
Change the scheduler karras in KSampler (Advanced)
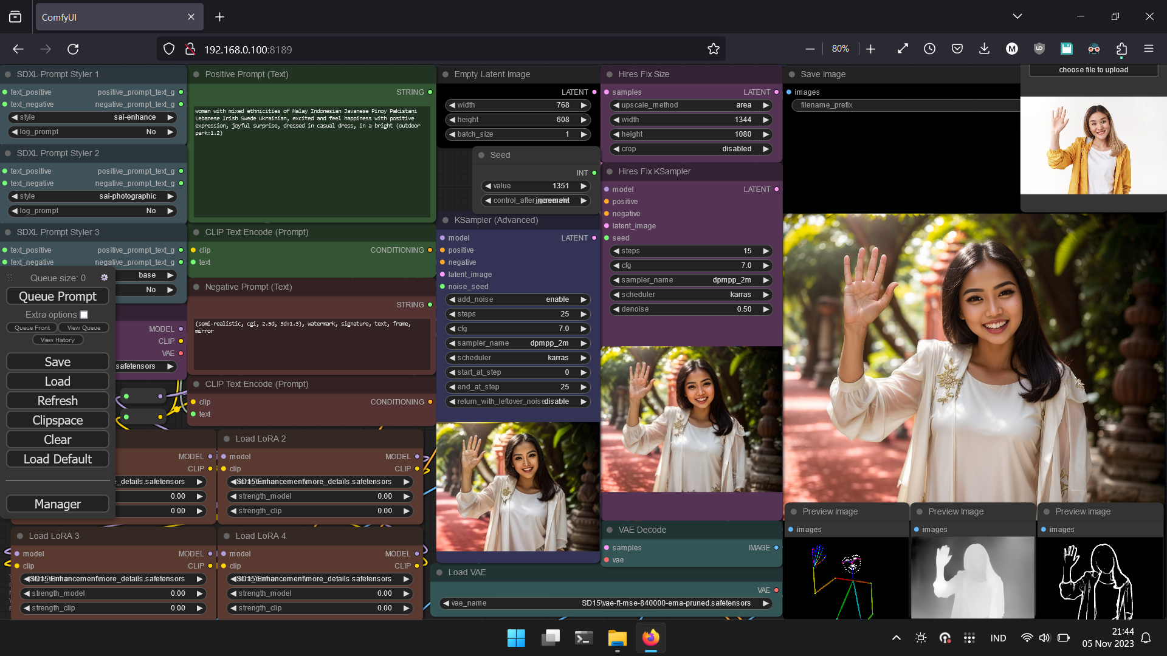[518, 358]
